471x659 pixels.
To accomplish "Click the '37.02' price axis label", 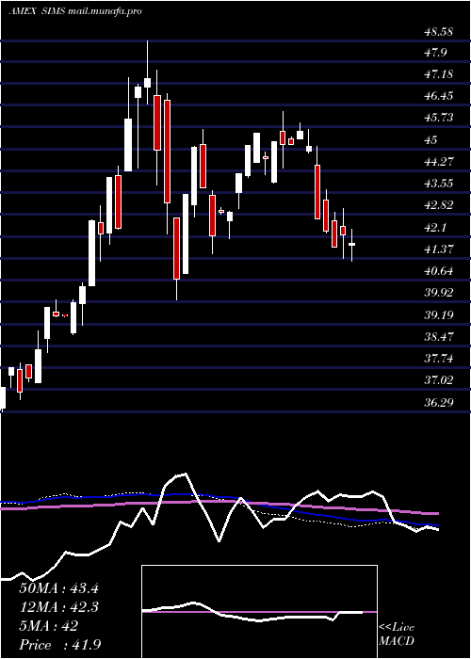I will 438,380.
